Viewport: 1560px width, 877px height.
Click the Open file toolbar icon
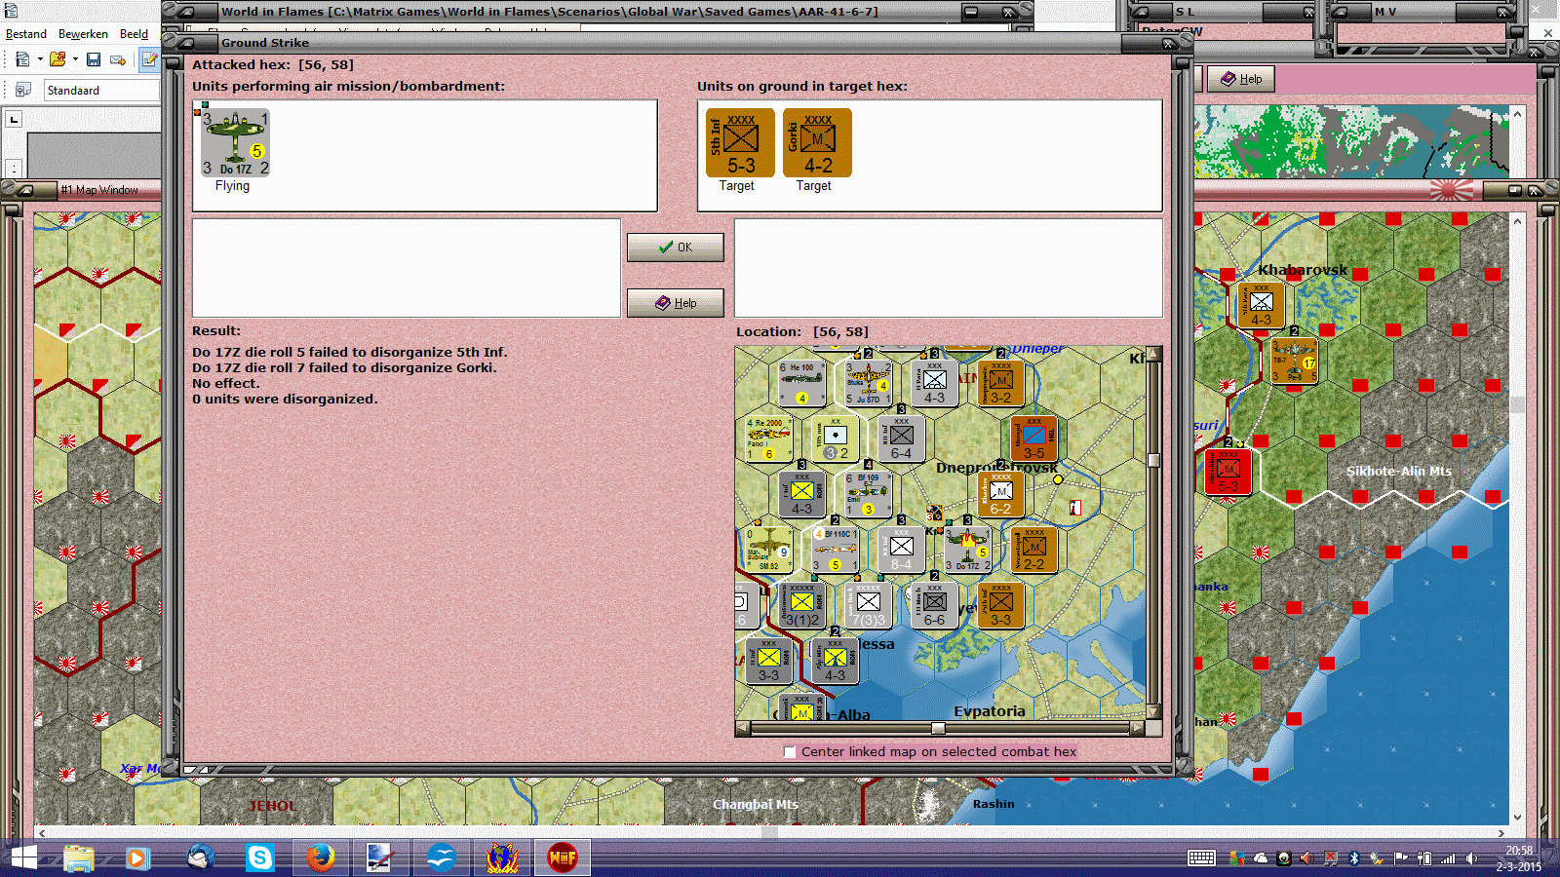(x=58, y=59)
